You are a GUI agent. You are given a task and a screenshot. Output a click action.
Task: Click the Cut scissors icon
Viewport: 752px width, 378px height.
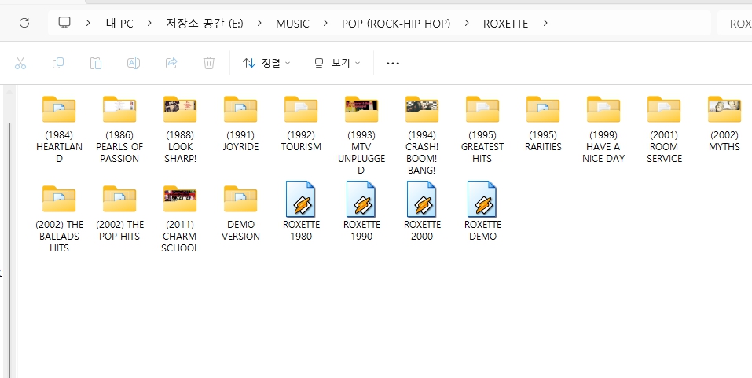[x=20, y=63]
